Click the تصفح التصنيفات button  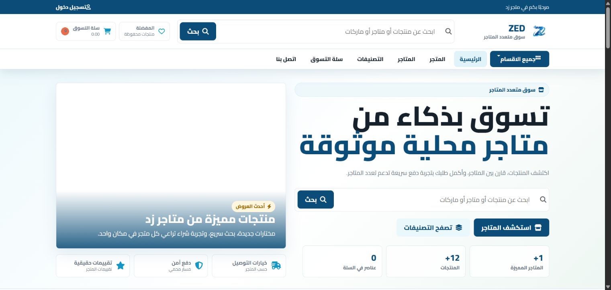pos(433,228)
